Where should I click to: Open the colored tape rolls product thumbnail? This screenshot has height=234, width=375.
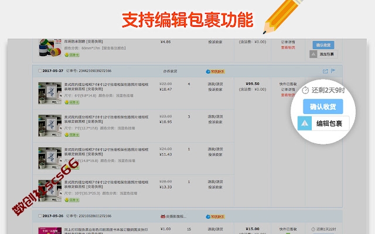coord(50,48)
